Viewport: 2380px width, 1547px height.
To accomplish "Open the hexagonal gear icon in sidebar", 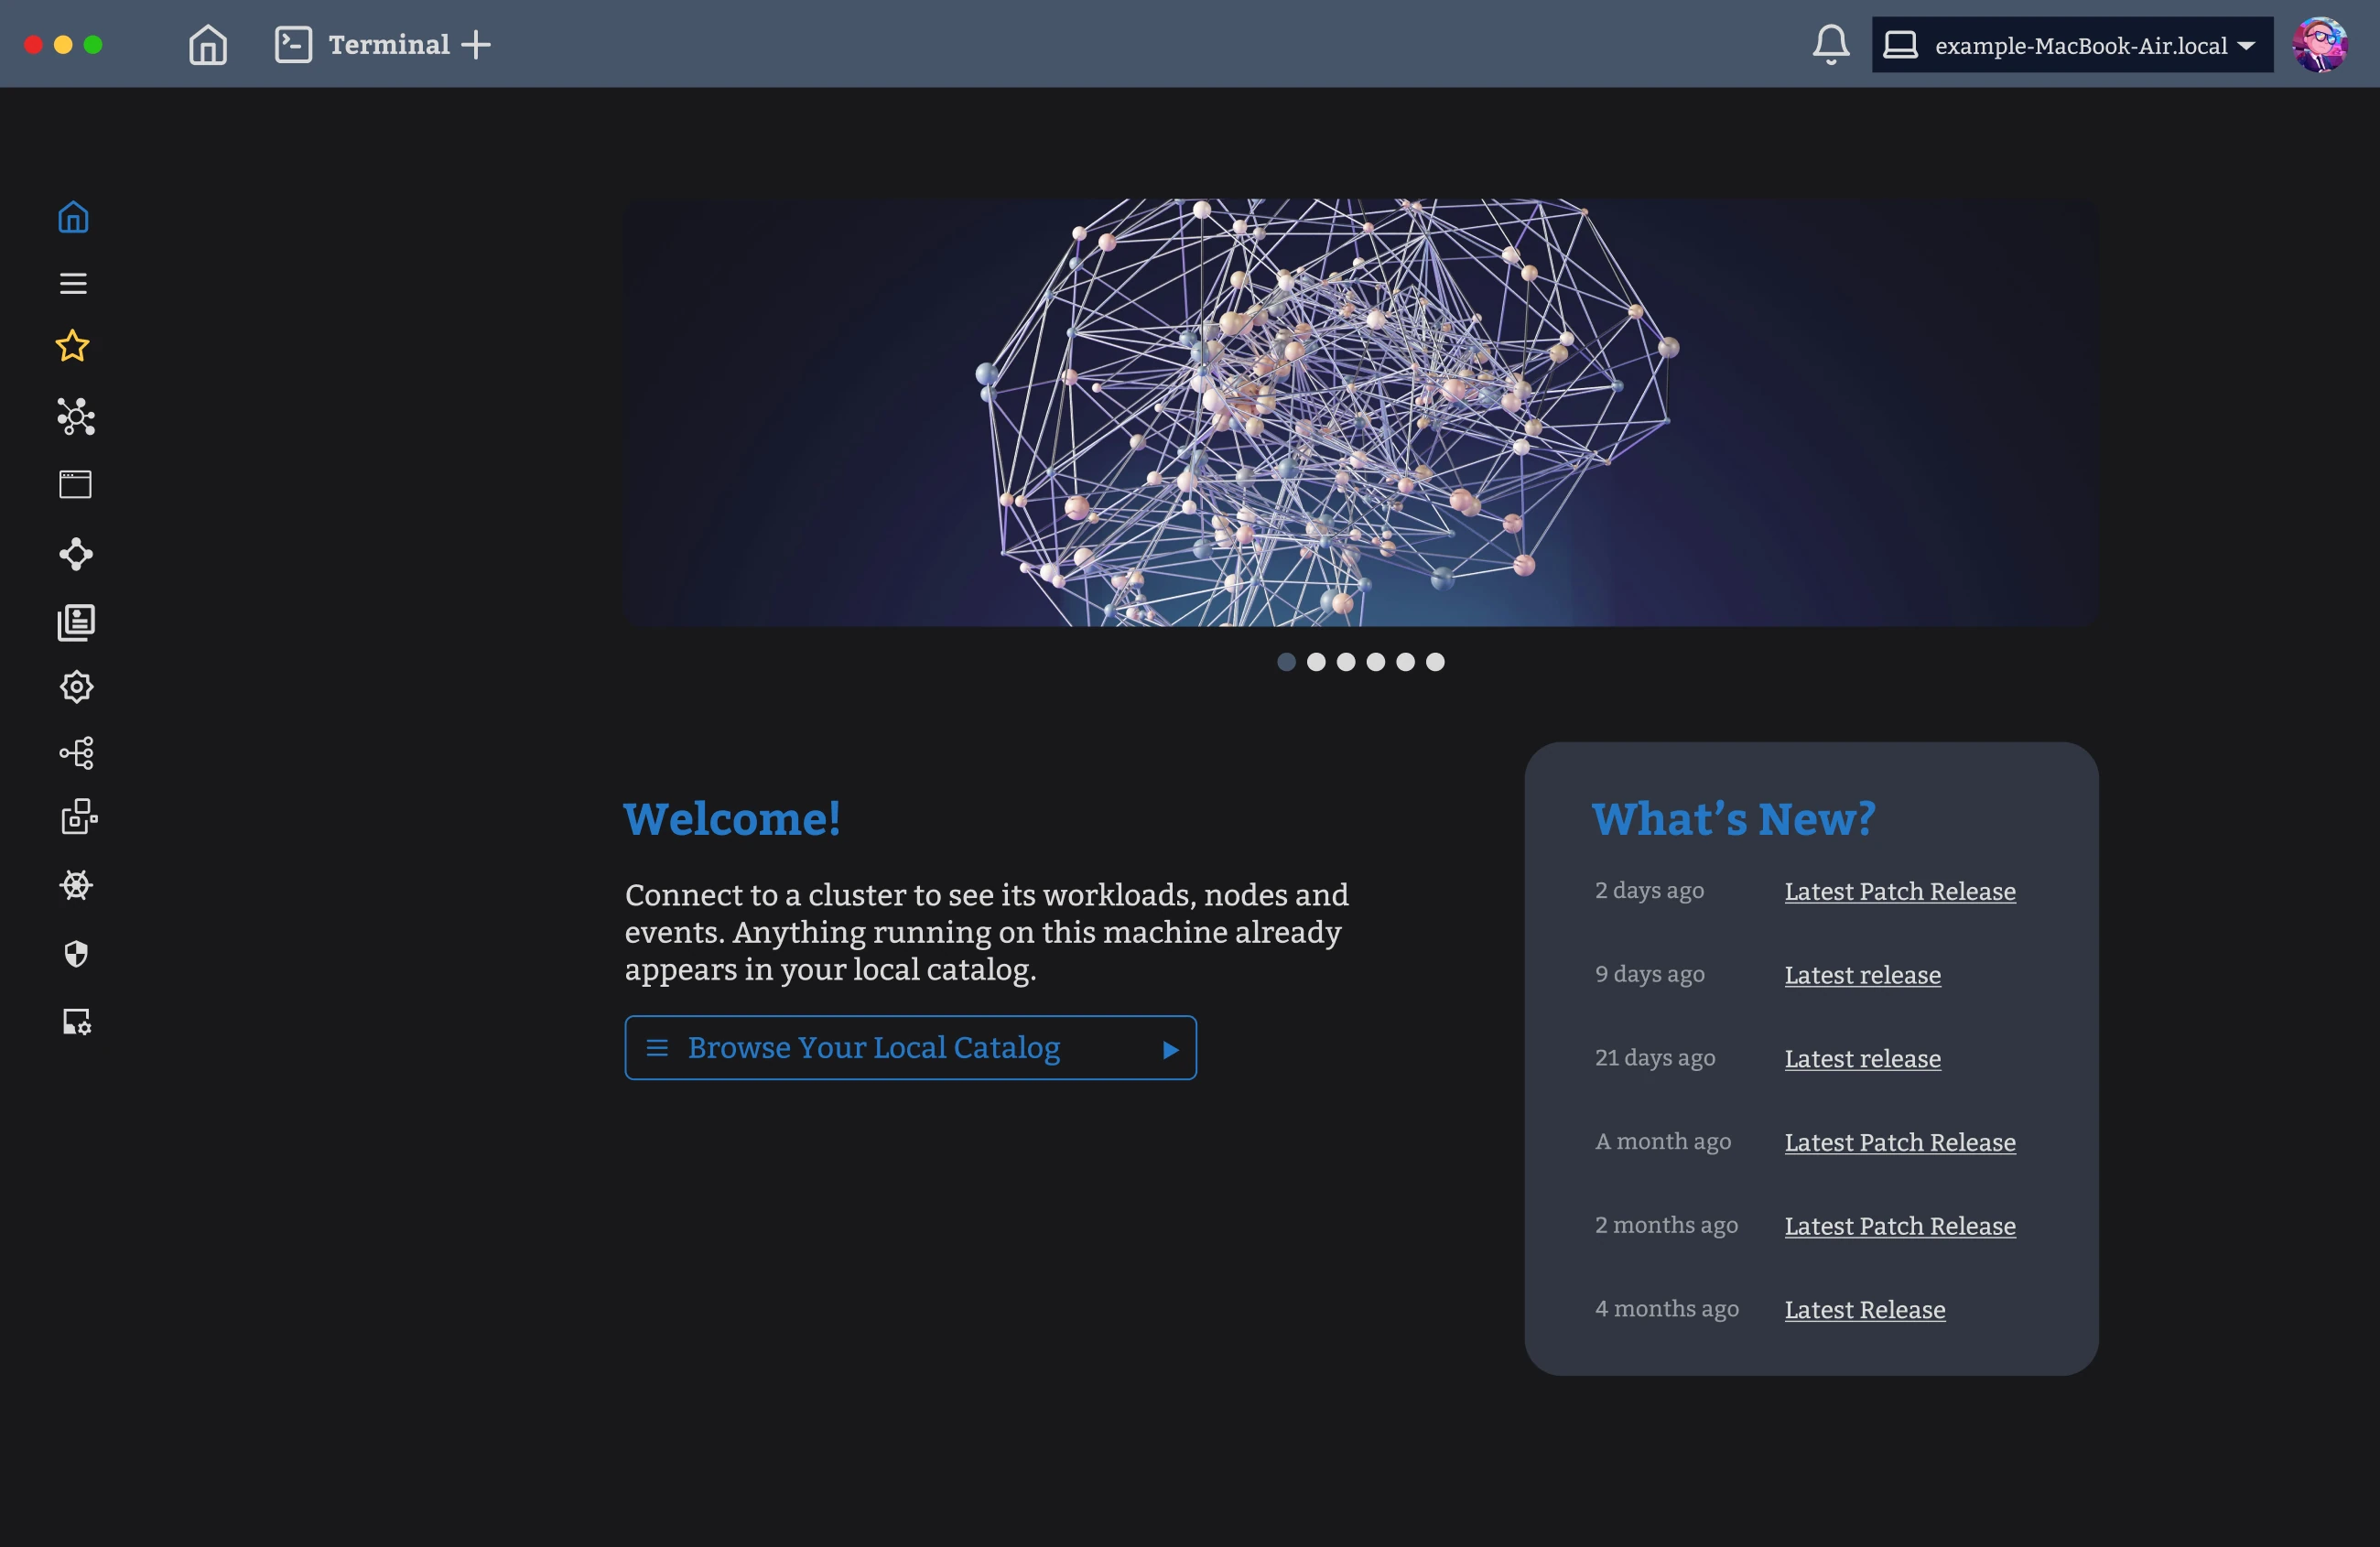I will point(76,687).
